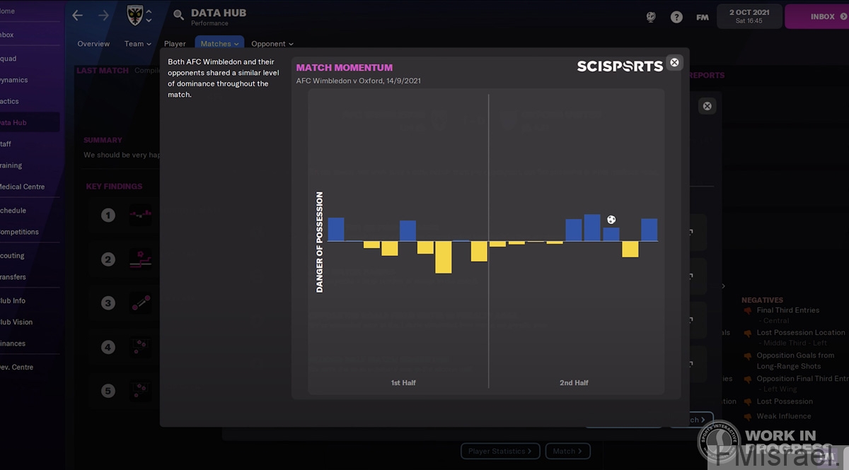
Task: Click Lost Possession Location negative
Action: click(x=801, y=332)
